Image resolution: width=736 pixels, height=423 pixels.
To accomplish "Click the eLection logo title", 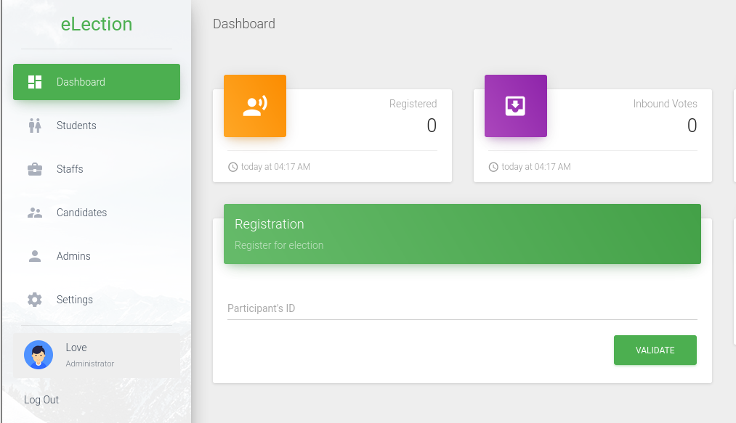I will click(97, 24).
